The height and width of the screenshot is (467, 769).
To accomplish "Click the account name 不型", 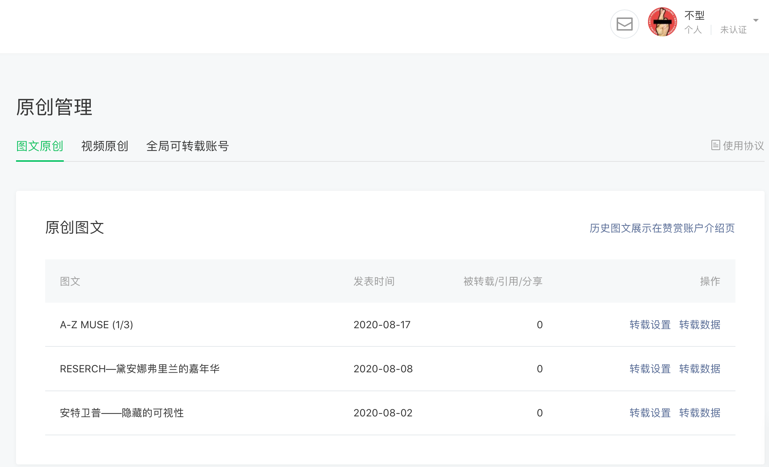I will (x=694, y=15).
